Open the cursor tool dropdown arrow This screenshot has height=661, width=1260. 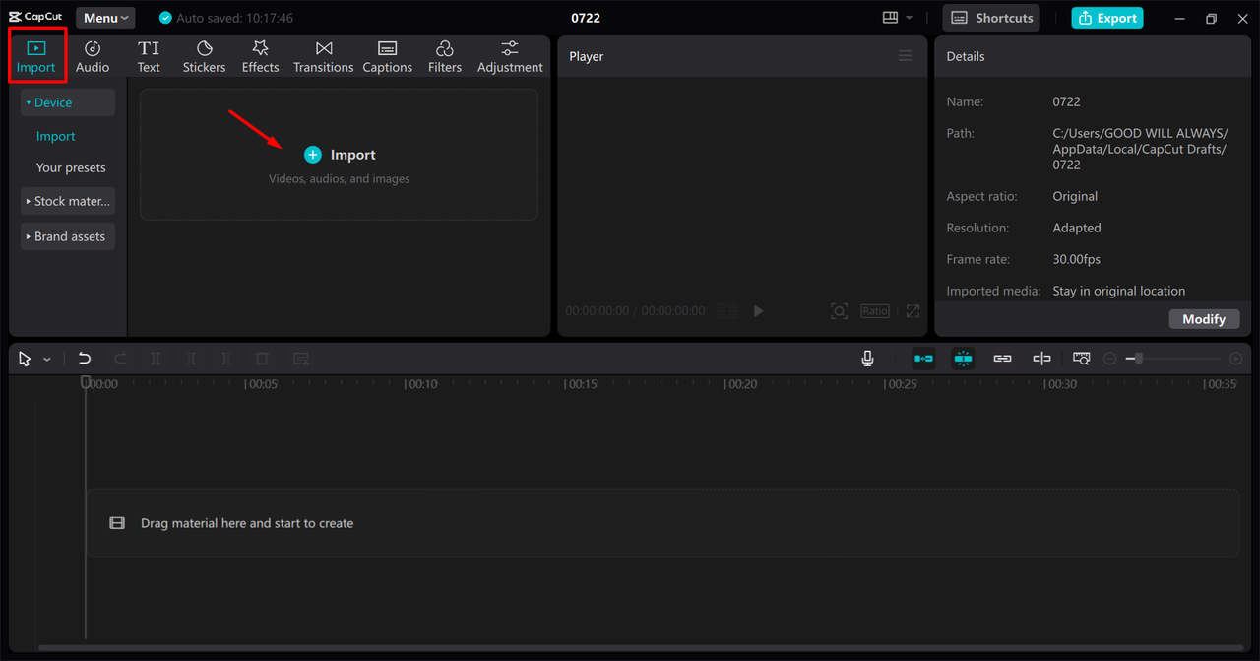(46, 360)
